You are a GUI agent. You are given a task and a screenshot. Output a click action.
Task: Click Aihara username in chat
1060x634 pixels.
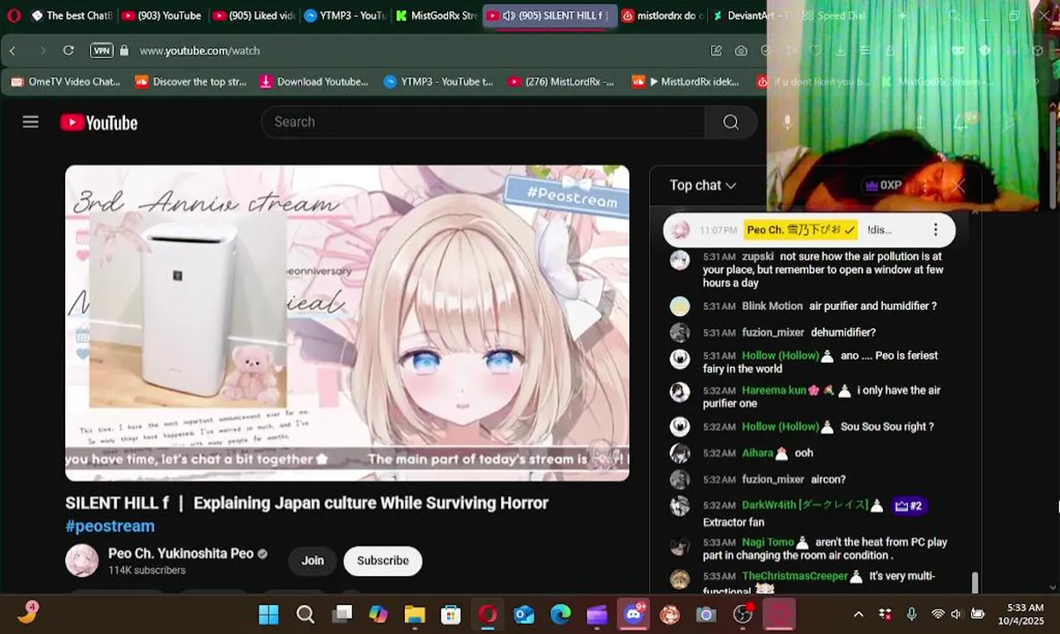(757, 453)
